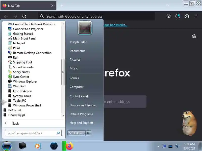The height and width of the screenshot is (151, 202).
Task: Close the New Tab tab
Action: click(52, 6)
